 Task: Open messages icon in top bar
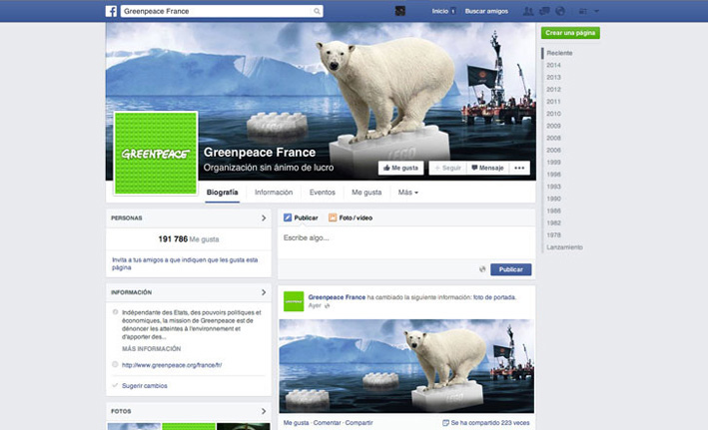coord(544,11)
